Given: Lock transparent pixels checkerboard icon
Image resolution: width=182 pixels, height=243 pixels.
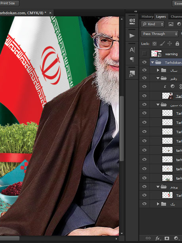Looking at the screenshot, I should [154, 44].
